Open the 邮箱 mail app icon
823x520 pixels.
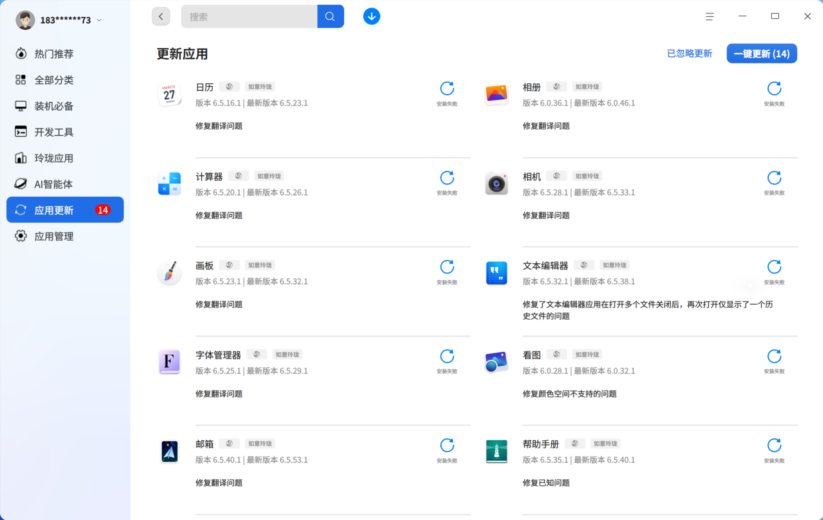[169, 451]
